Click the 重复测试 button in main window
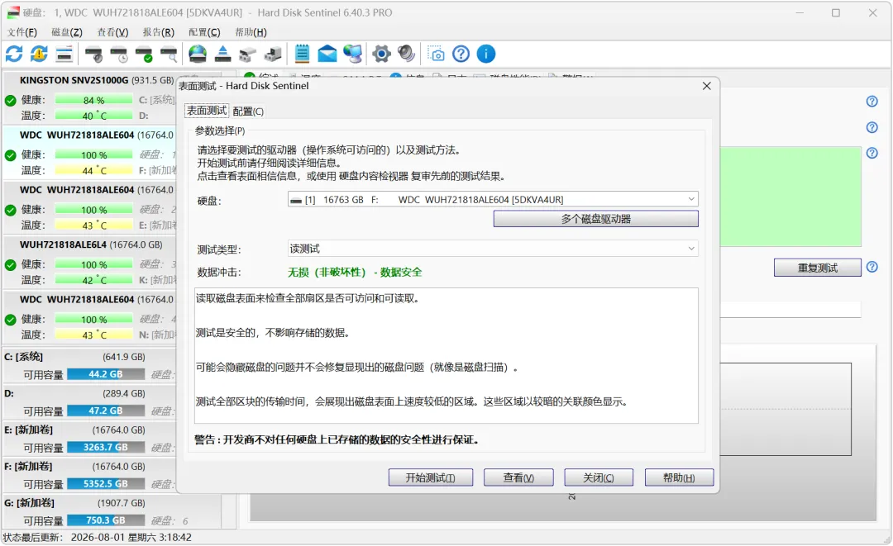This screenshot has height=546, width=893. pos(817,268)
